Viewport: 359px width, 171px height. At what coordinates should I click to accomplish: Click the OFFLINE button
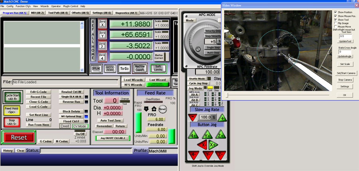(x=96, y=68)
